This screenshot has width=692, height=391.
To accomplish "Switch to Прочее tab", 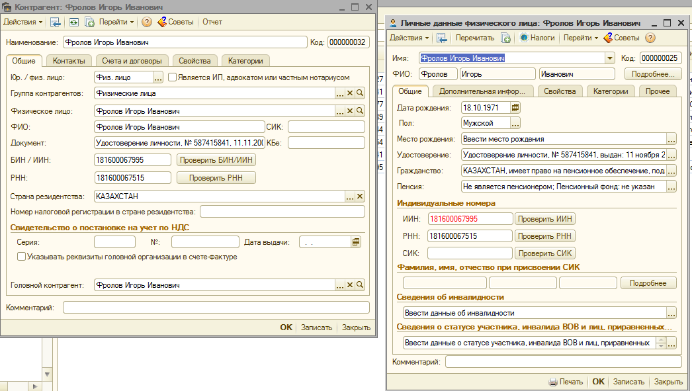I will coord(658,91).
